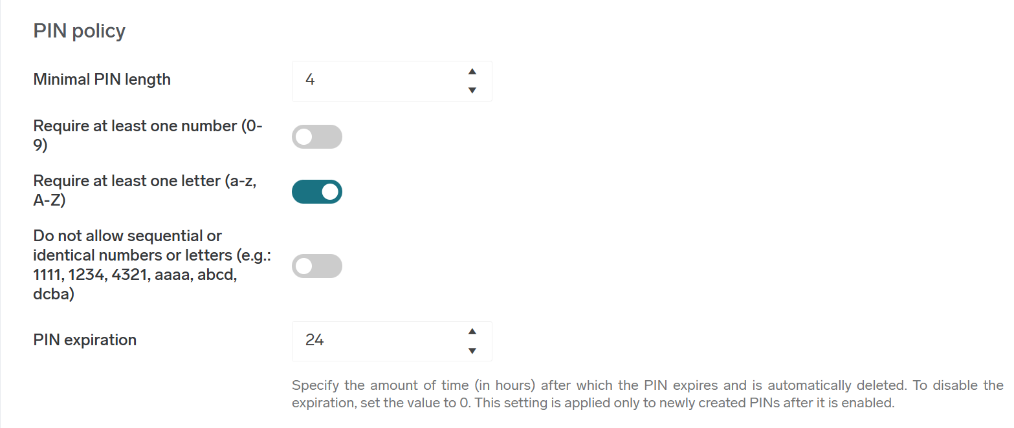Viewport: 1014px width, 428px height.
Task: Click the PIN expiration label
Action: click(85, 339)
